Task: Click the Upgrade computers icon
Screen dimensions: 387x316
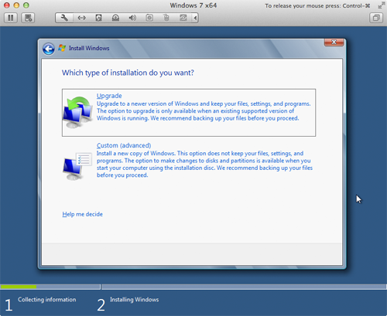Action: pos(77,113)
